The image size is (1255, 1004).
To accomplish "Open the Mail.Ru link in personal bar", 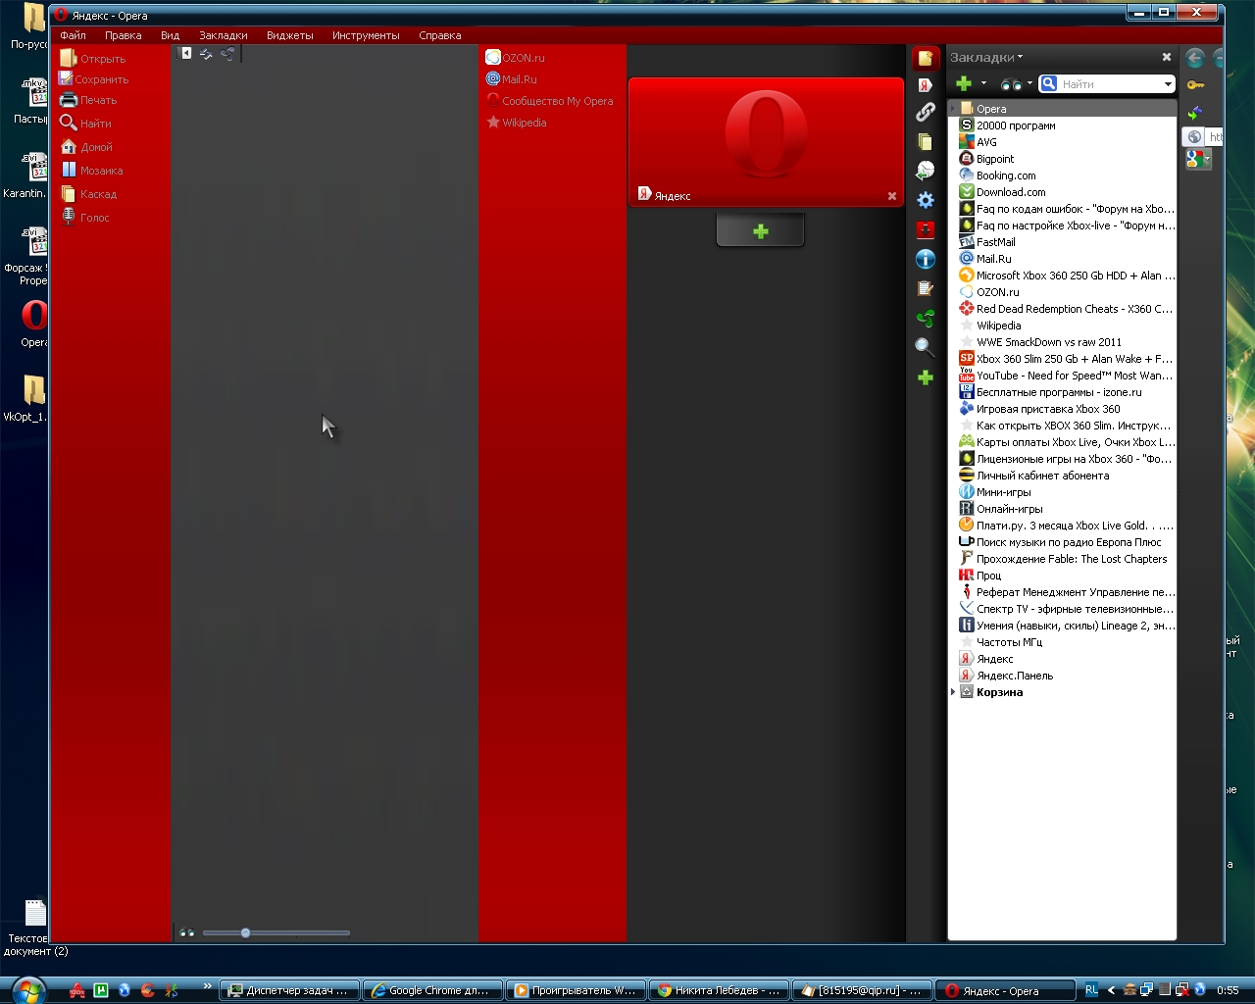I will (x=512, y=79).
